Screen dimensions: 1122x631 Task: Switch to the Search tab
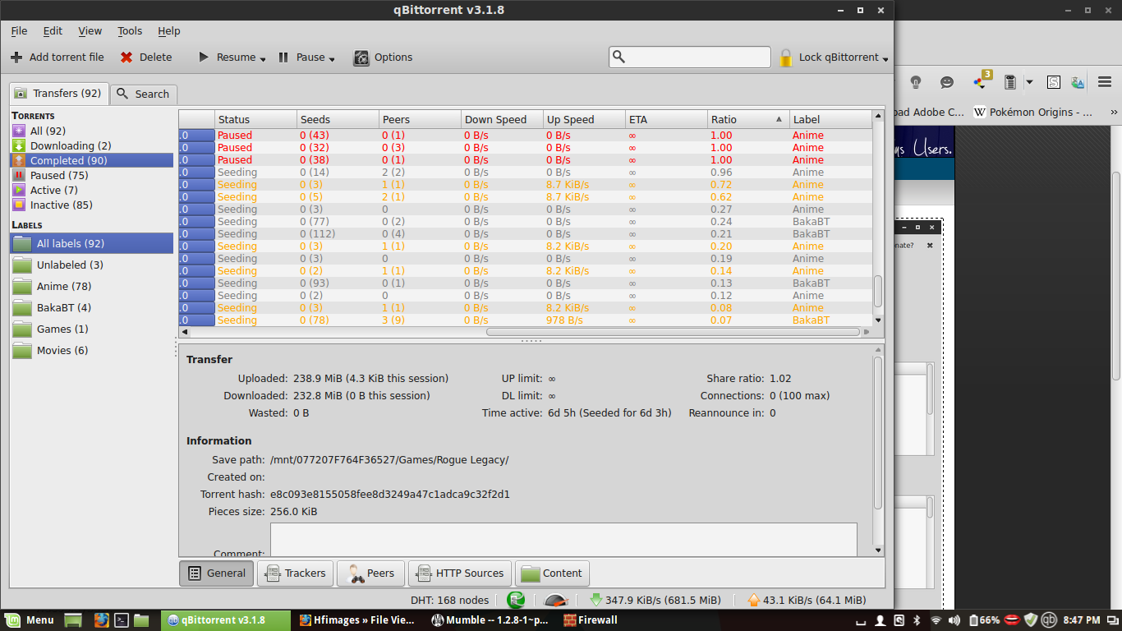tap(143, 94)
